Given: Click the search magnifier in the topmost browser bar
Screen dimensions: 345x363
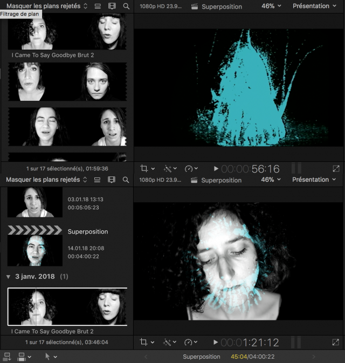Looking at the screenshot, I should 126,6.
